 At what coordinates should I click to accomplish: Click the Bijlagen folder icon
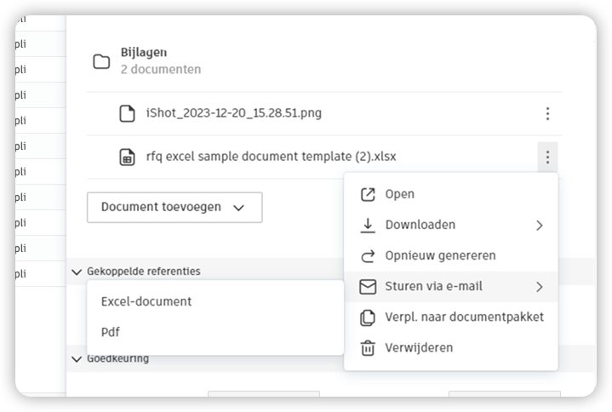tap(101, 61)
